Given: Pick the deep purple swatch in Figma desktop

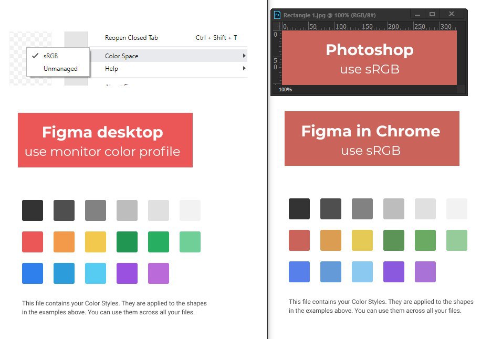Looking at the screenshot, I should point(127,273).
